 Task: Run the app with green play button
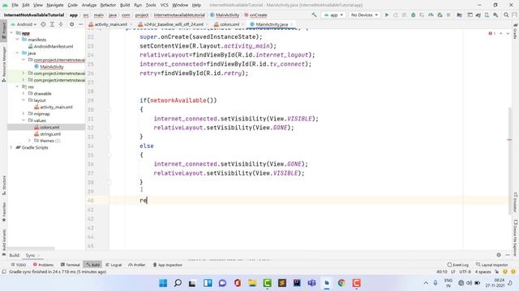tap(387, 15)
